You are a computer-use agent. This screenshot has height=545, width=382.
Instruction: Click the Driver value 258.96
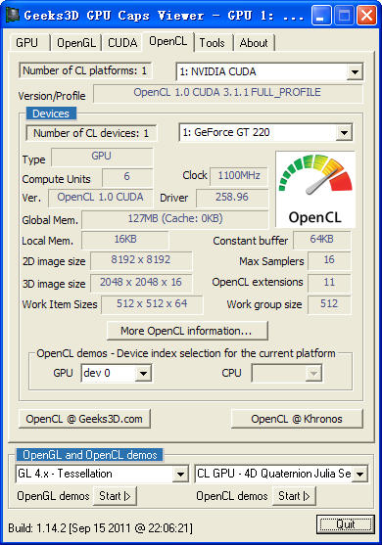pyautogui.click(x=232, y=198)
